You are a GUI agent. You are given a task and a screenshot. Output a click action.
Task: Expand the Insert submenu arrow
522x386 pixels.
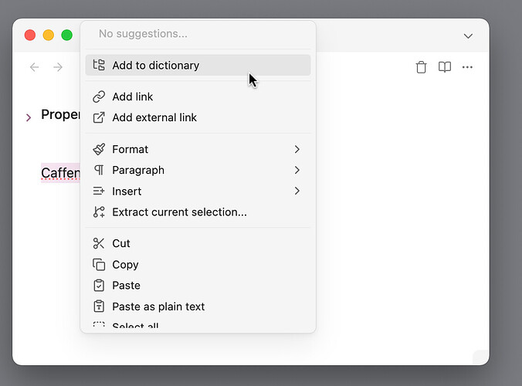click(x=297, y=191)
